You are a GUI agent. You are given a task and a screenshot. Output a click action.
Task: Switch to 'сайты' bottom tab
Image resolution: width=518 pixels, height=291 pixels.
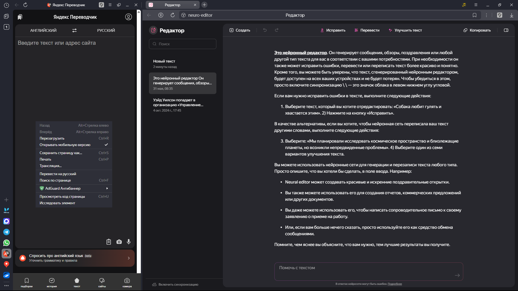[102, 283]
